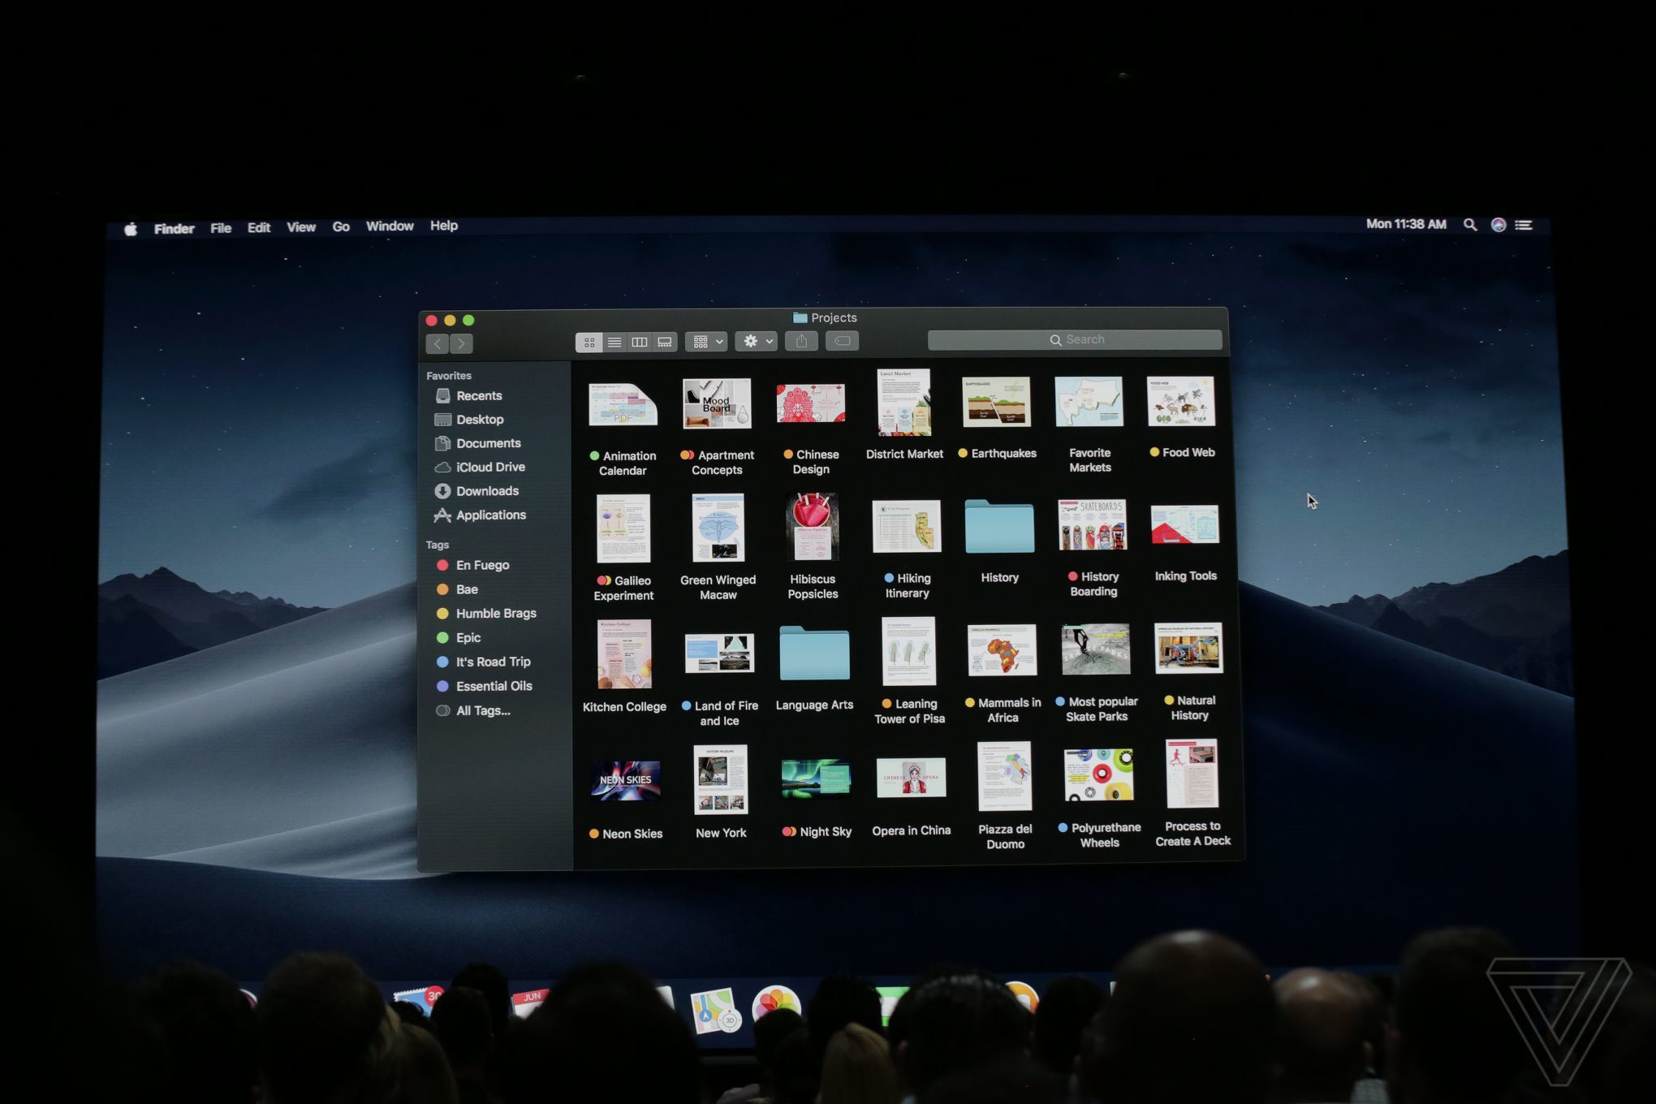Toggle the Epic tag in sidebar

[469, 636]
